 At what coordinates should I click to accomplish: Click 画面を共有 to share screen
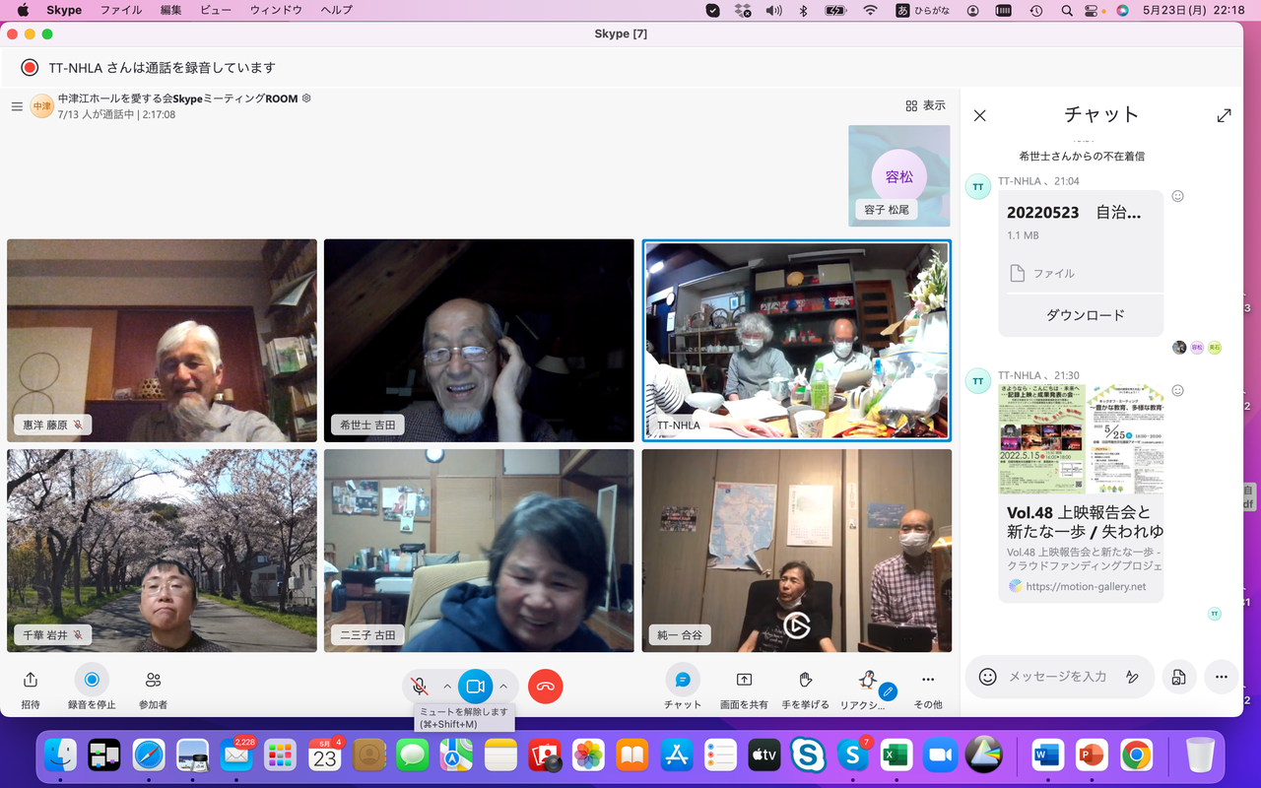744,680
